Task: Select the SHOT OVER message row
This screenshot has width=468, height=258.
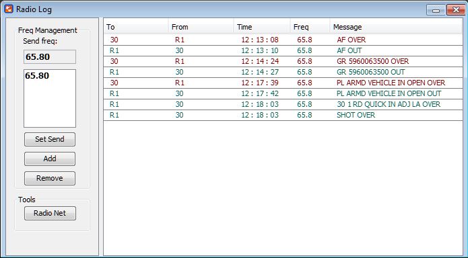Action: pos(283,115)
